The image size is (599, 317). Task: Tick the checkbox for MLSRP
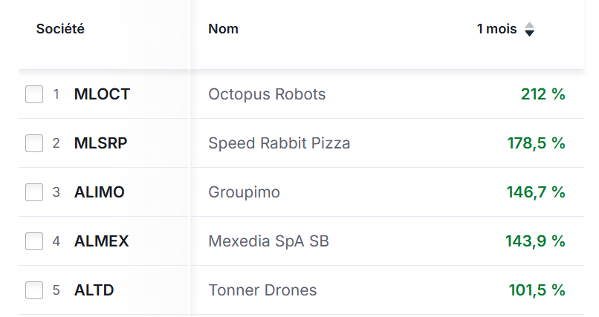pos(34,143)
